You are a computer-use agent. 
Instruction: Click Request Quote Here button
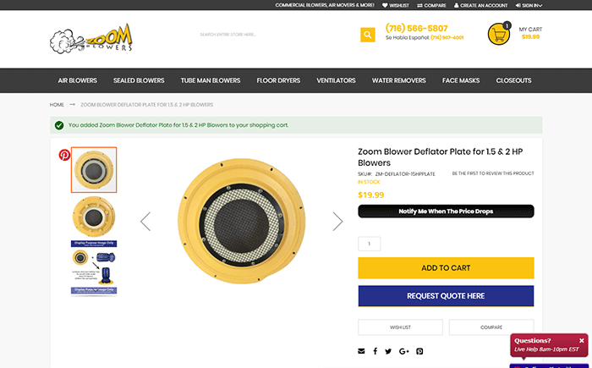(x=446, y=296)
